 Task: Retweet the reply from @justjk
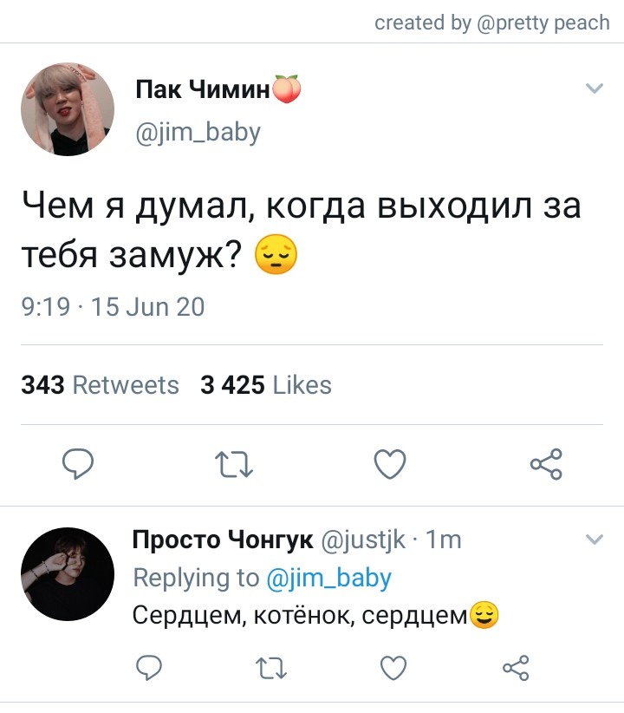pyautogui.click(x=271, y=668)
